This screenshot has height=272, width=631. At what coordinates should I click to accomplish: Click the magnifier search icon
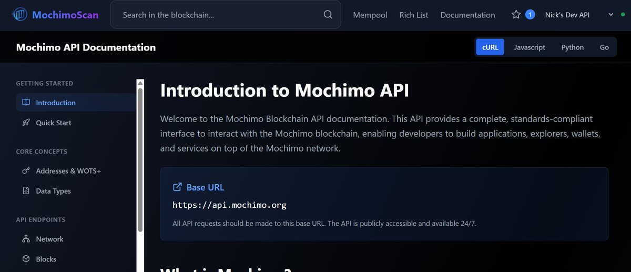pos(328,15)
